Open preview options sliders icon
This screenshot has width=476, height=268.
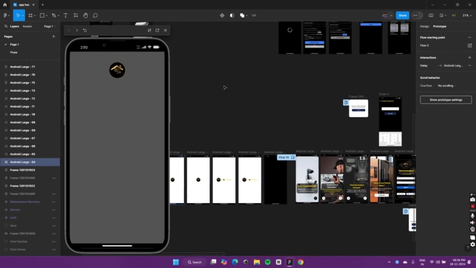point(149,30)
